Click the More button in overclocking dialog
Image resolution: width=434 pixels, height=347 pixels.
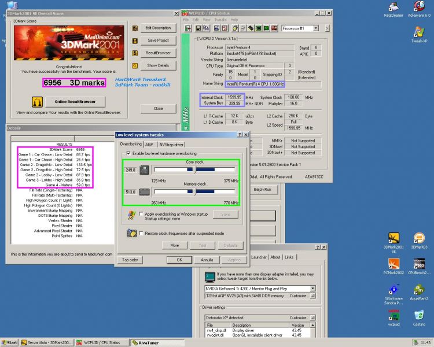(175, 245)
